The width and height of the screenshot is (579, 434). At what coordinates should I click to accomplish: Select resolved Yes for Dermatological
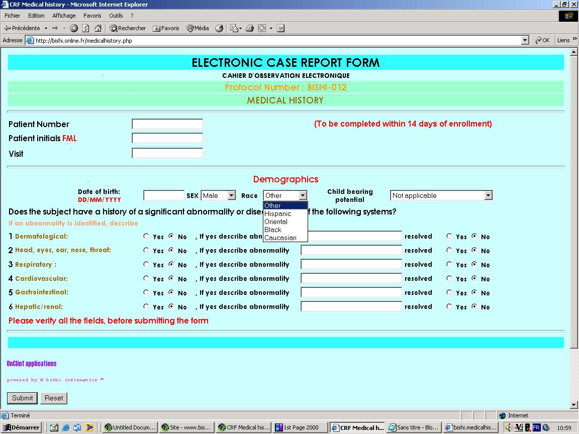pos(449,236)
